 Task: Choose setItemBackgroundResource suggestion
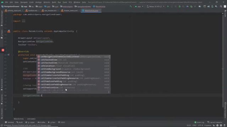(x=73, y=72)
